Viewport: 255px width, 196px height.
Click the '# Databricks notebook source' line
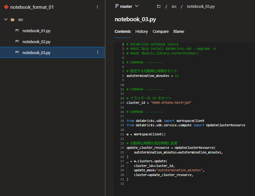point(152,44)
